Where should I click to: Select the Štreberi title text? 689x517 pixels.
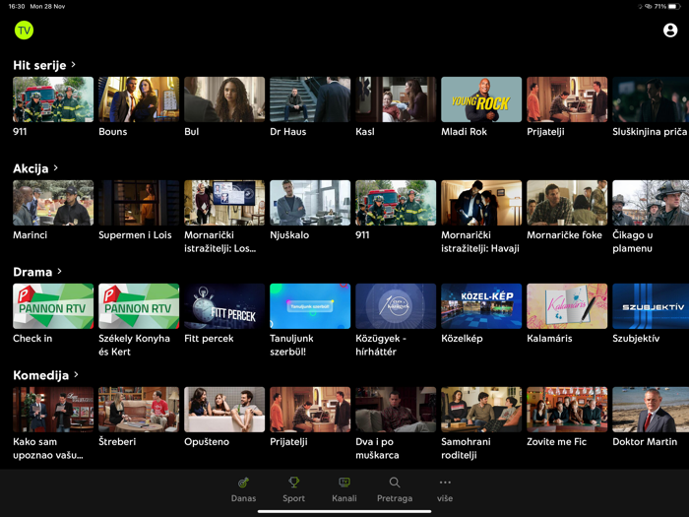(x=117, y=441)
